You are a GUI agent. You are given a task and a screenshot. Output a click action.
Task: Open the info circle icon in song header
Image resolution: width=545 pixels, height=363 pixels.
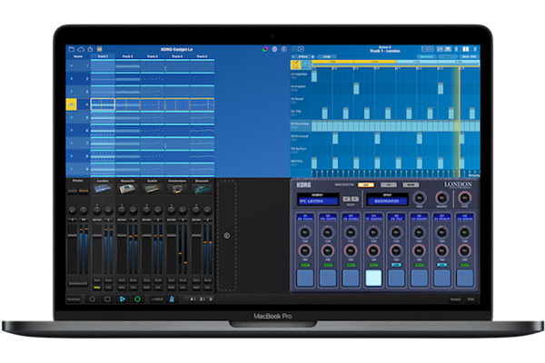click(284, 49)
